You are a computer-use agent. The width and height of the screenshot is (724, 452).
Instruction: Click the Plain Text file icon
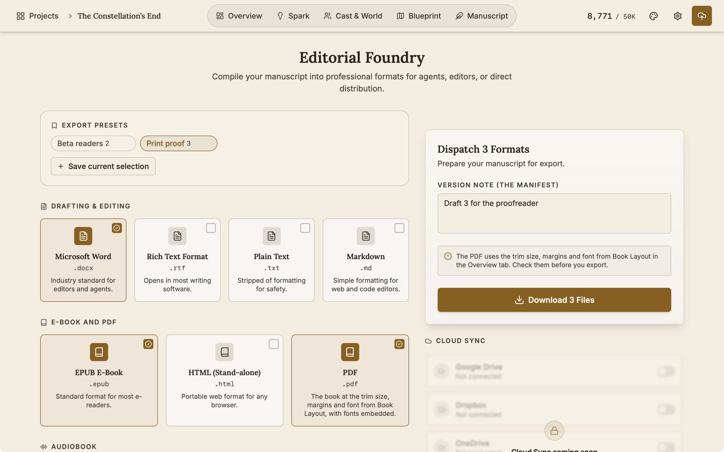[271, 236]
